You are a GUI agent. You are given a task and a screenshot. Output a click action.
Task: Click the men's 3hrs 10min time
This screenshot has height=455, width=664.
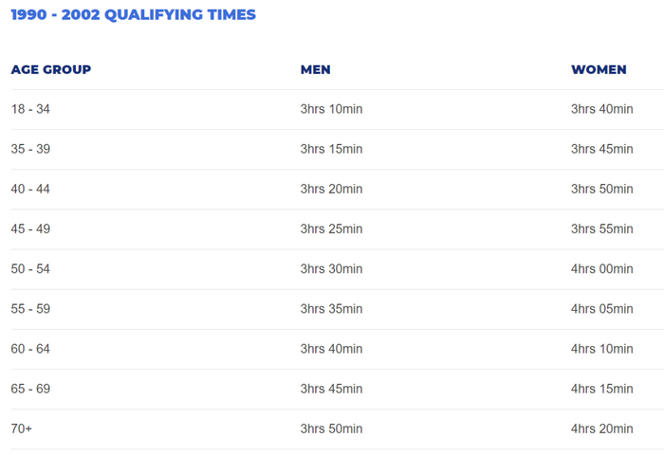click(x=331, y=109)
